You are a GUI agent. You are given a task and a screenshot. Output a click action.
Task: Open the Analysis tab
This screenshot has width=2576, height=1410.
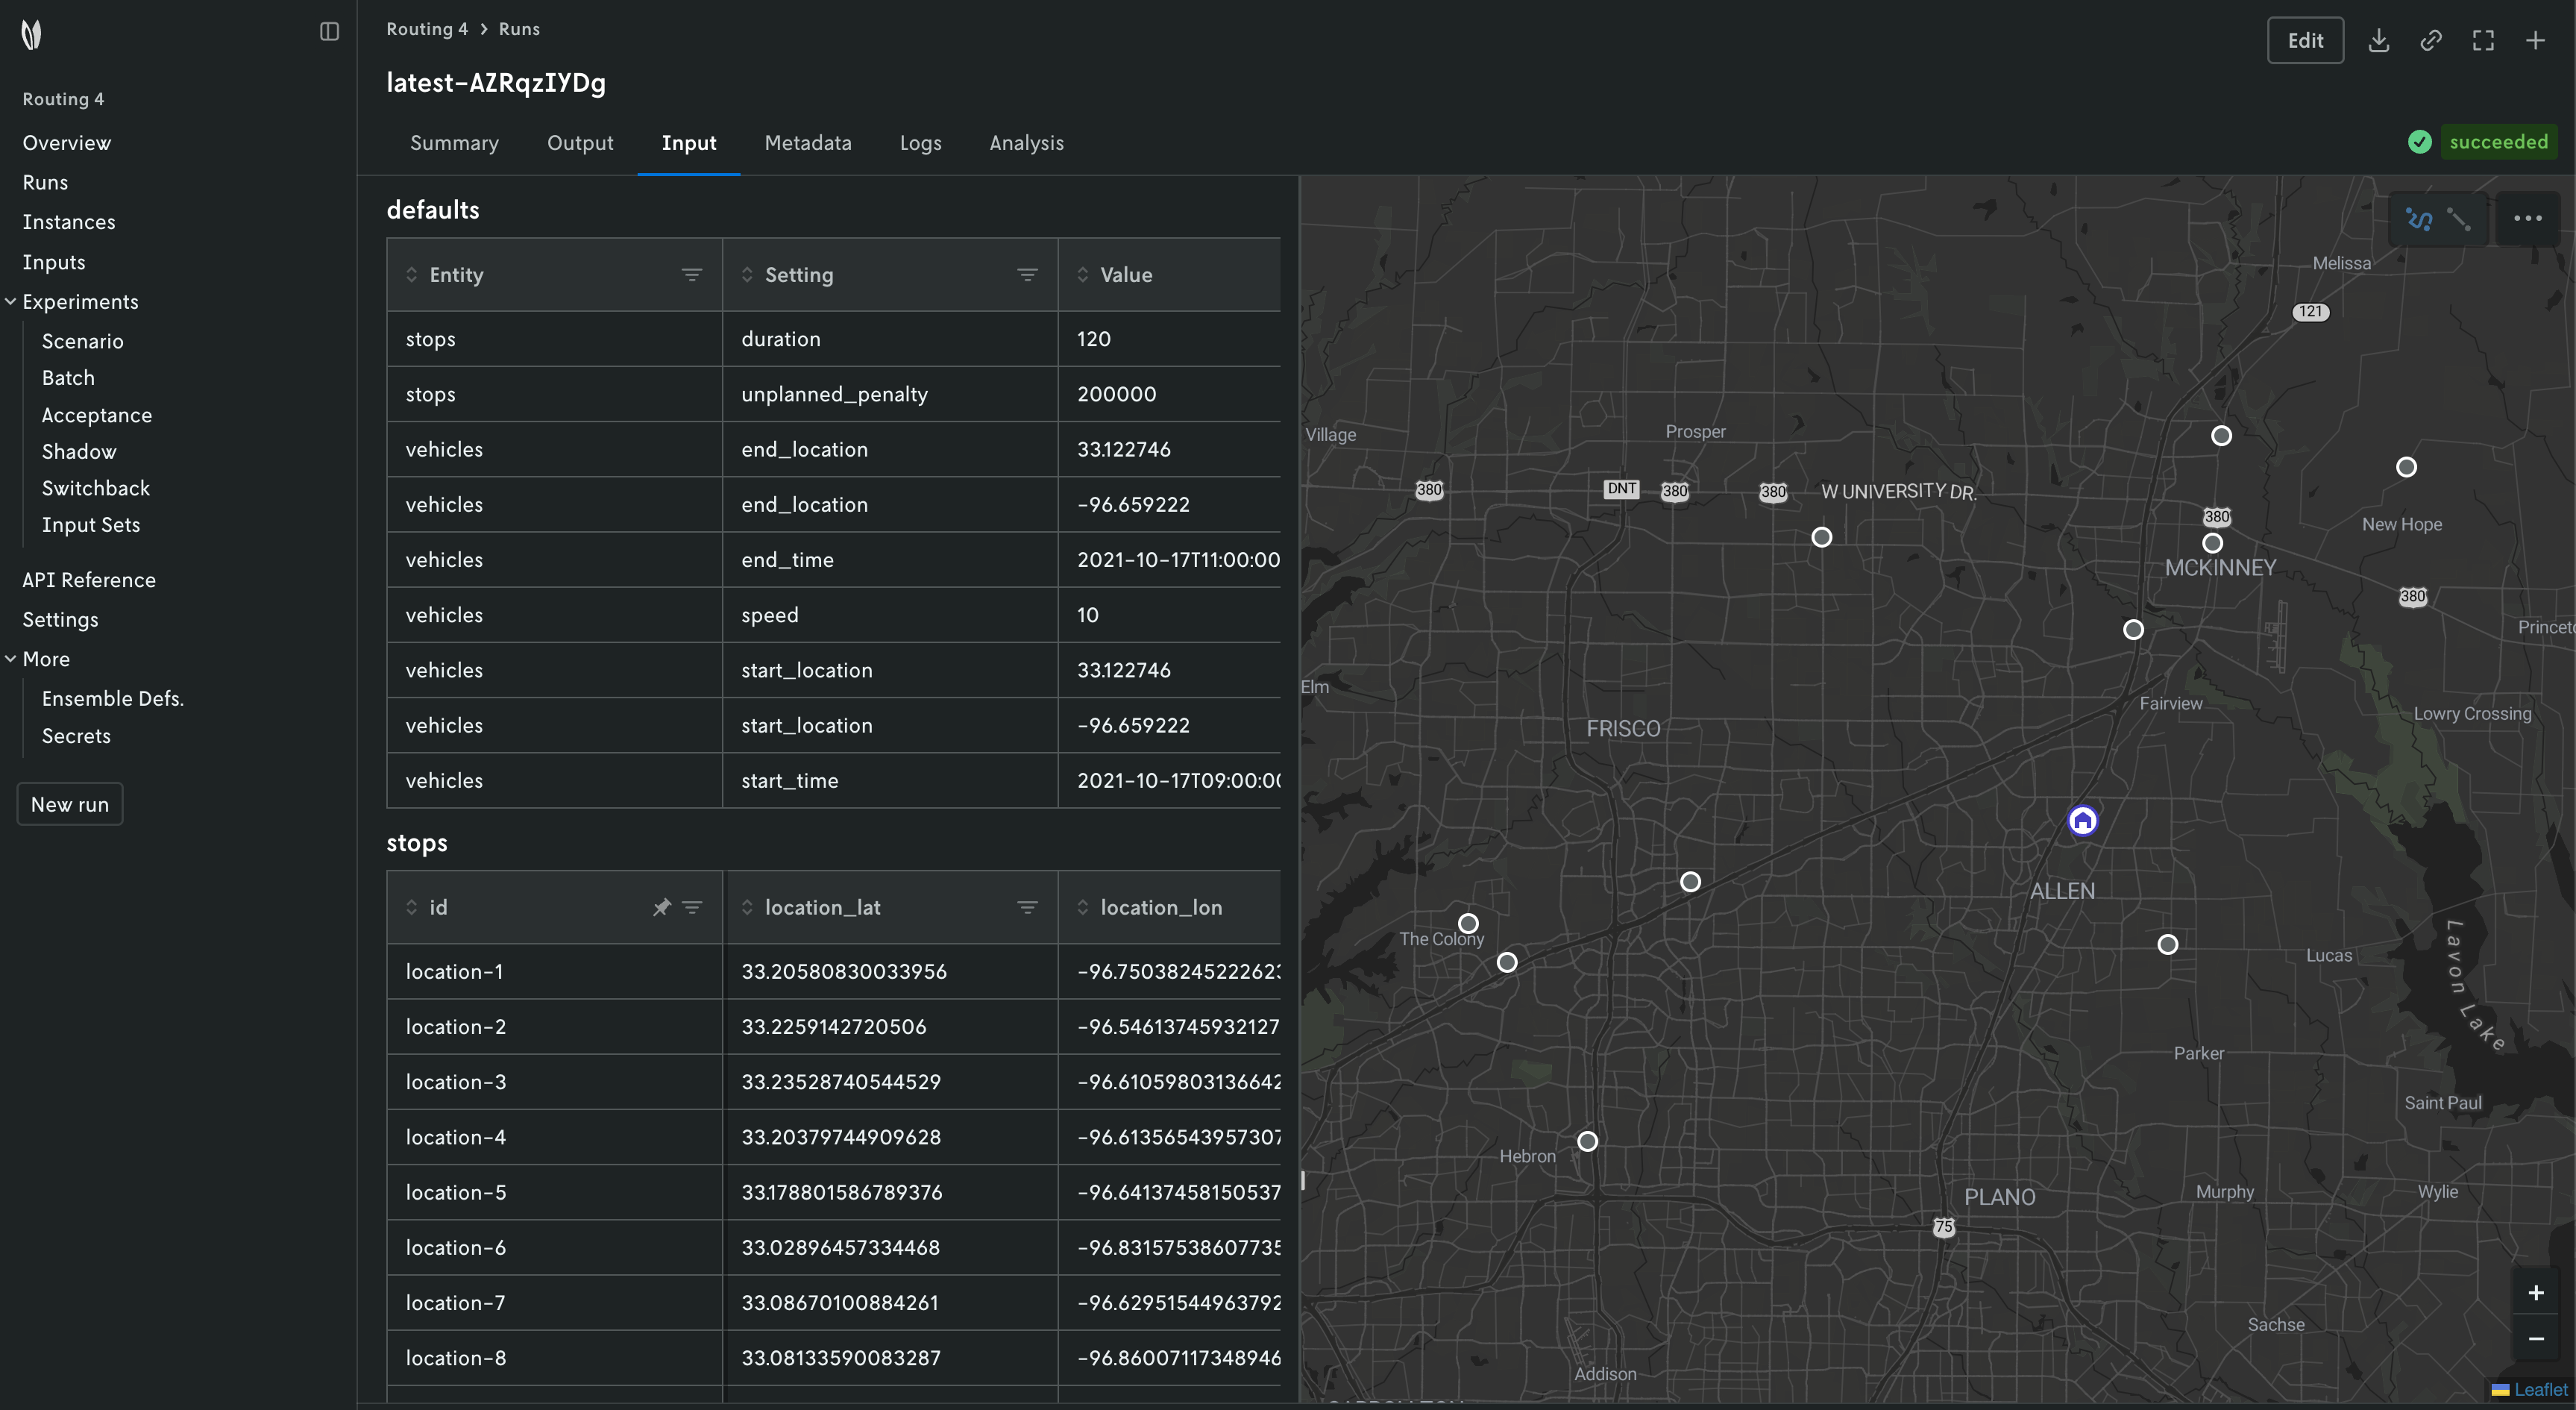click(x=1026, y=143)
